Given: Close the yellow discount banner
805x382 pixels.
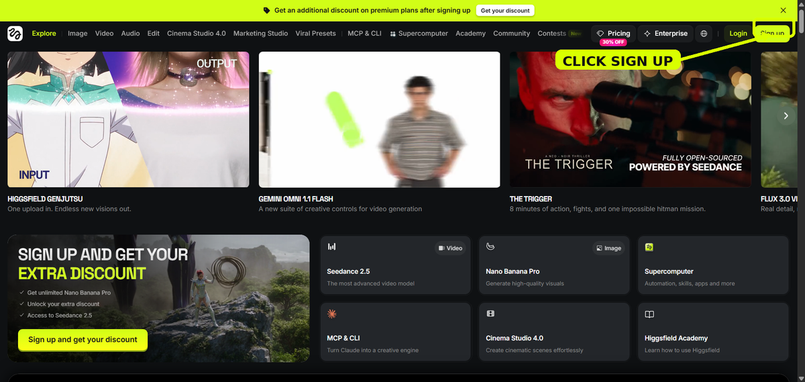Looking at the screenshot, I should pos(784,10).
